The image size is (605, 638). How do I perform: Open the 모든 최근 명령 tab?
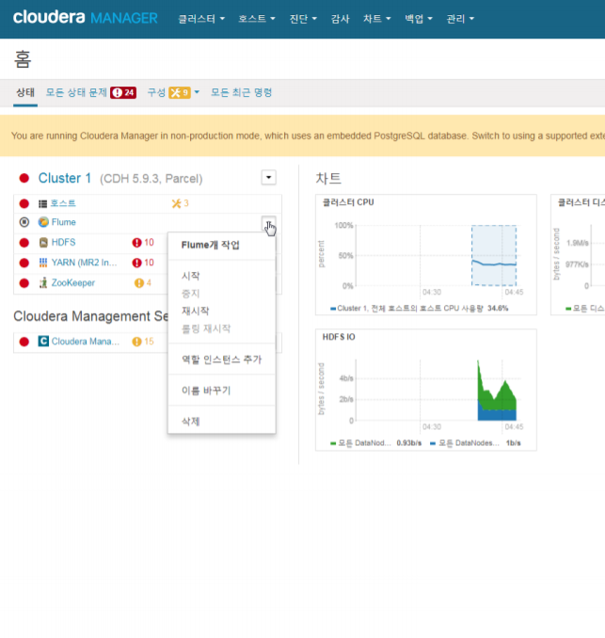241,93
